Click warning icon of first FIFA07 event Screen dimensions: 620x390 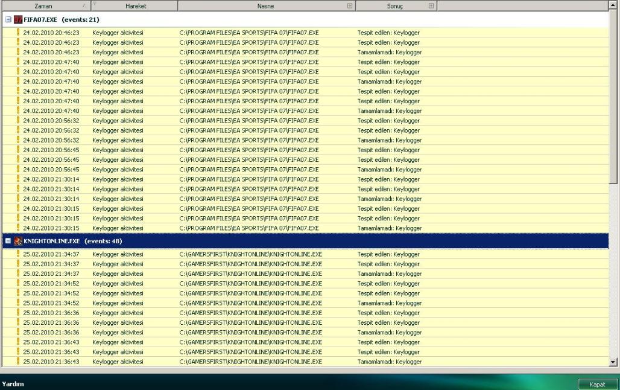(18, 33)
